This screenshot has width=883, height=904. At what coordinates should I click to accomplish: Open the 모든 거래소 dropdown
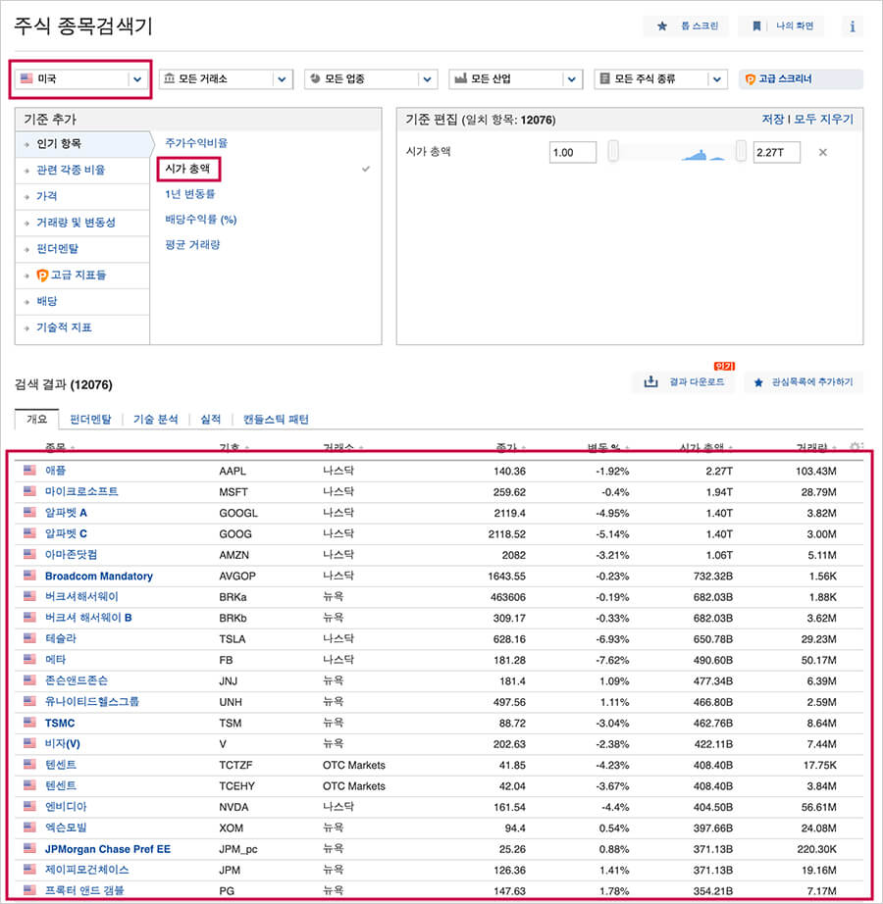click(x=226, y=79)
